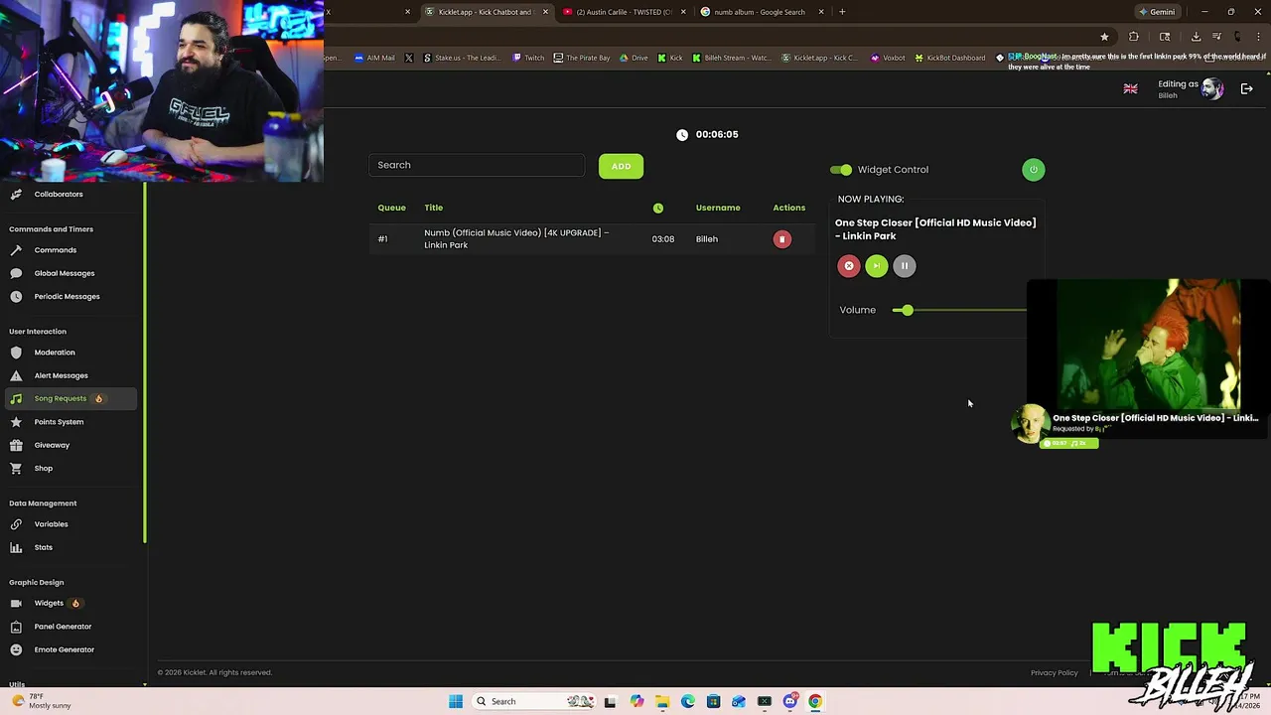Skip to the next song
1271x715 pixels.
877,266
